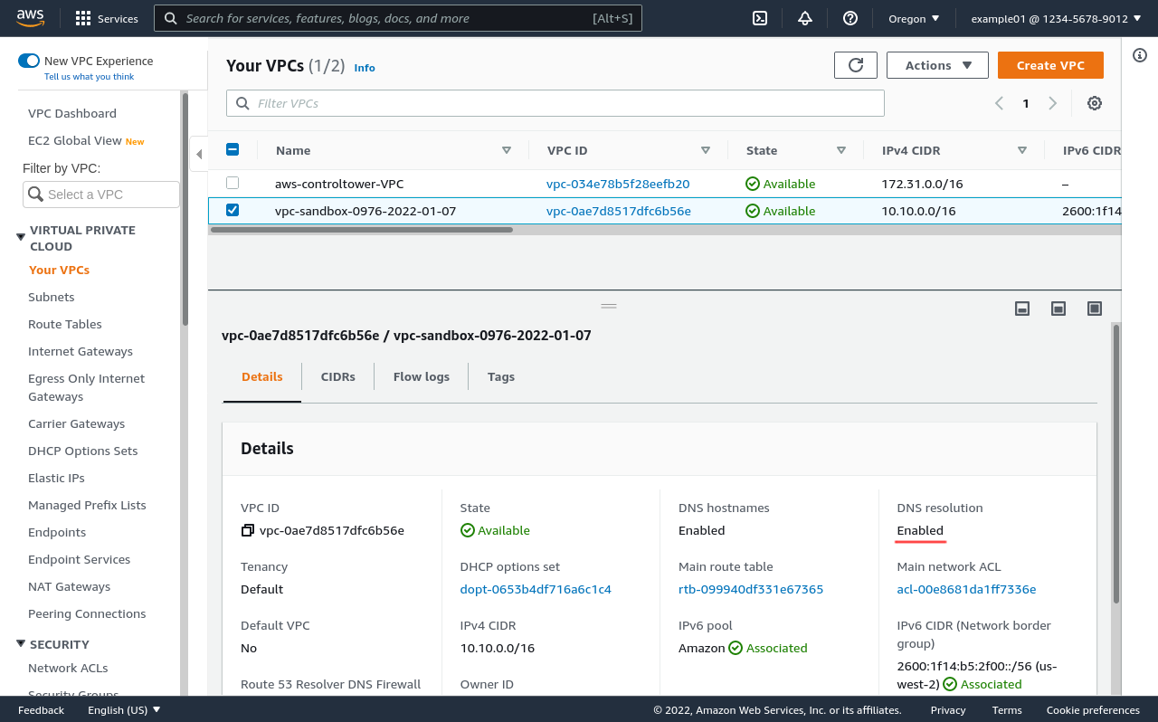Viewport: 1158px width, 722px height.
Task: Open the info panel icon at right
Action: (1140, 55)
